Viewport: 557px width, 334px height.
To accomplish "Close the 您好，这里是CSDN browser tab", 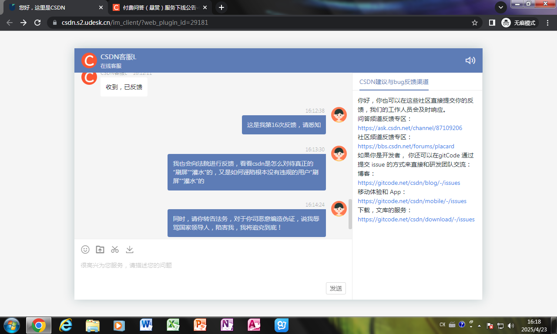I will [101, 7].
